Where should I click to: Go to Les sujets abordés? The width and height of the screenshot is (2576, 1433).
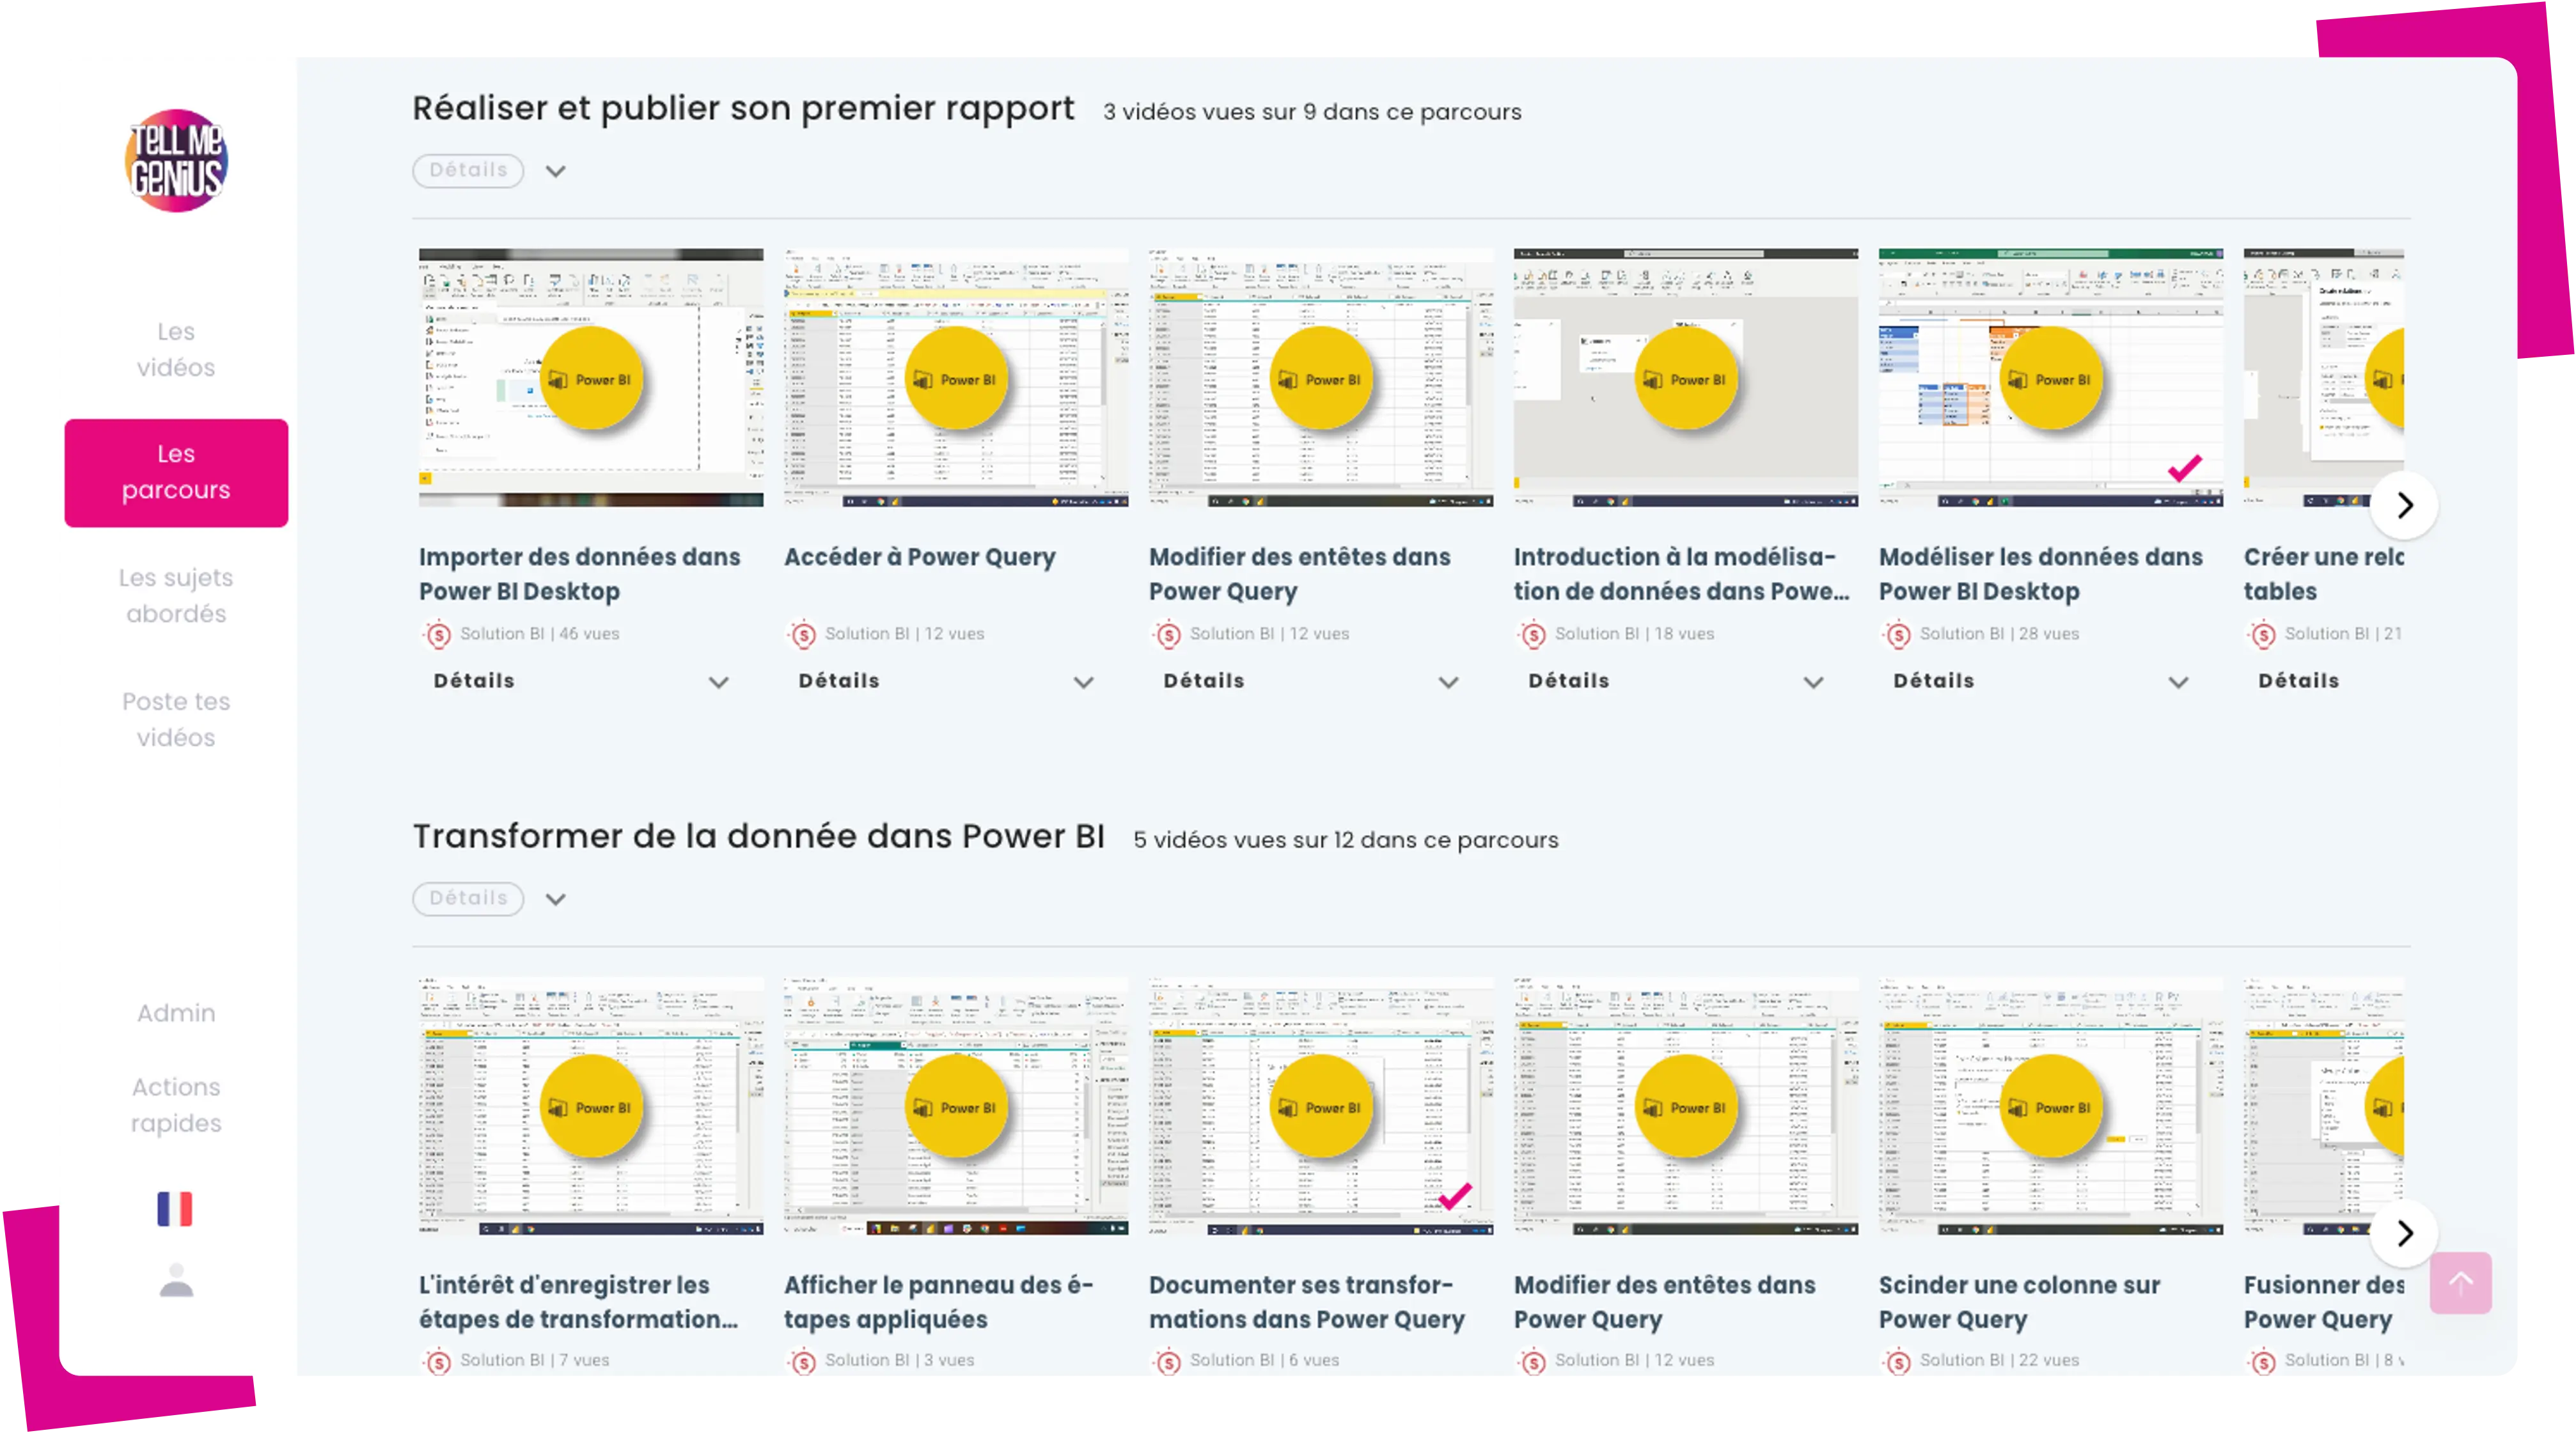(176, 595)
